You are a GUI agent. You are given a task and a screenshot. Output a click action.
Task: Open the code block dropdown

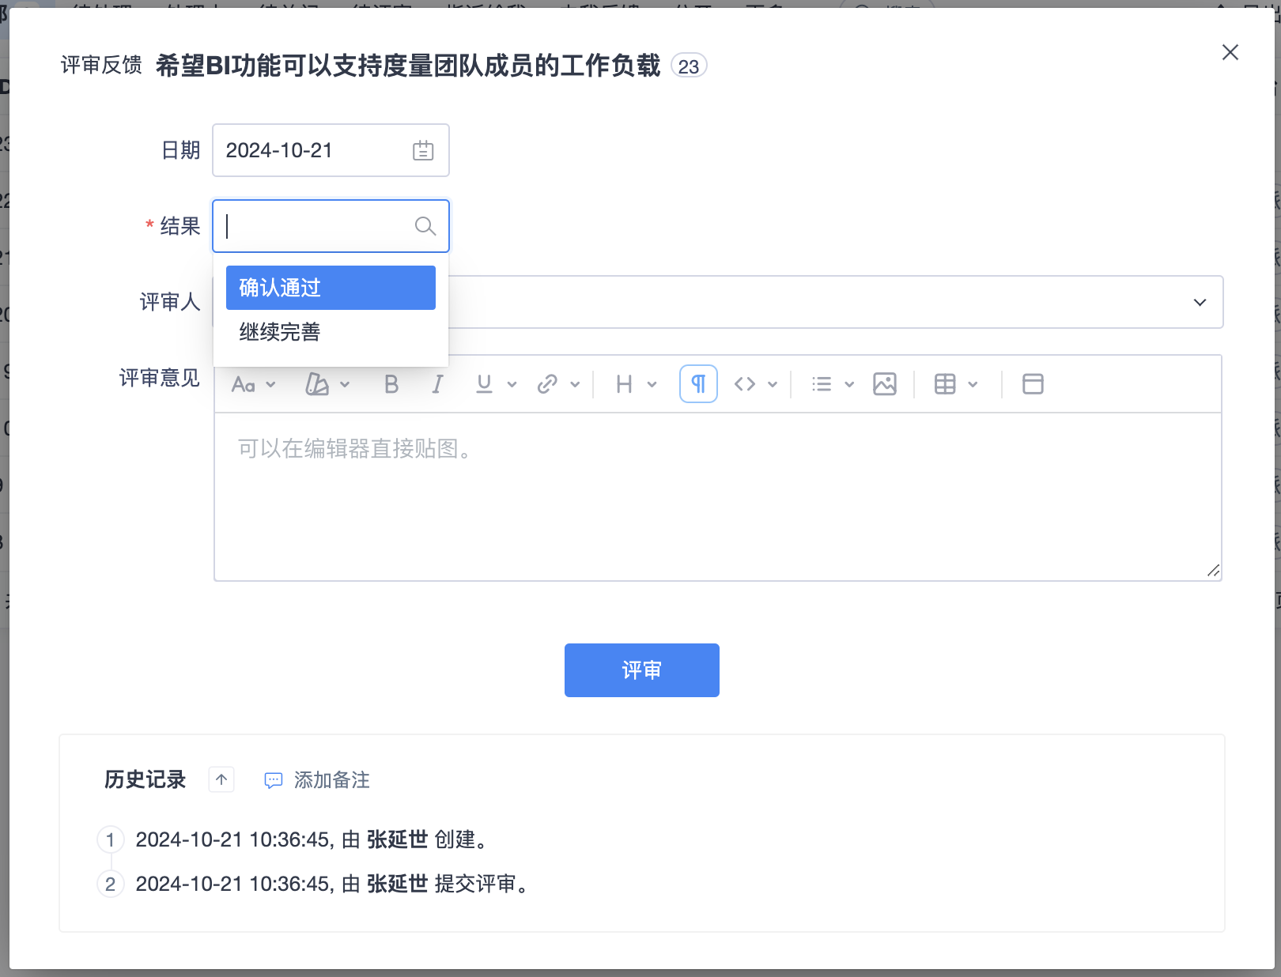[755, 384]
